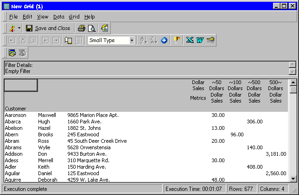Select first name Hazel cell
The image size is (299, 195).
[x=44, y=128]
